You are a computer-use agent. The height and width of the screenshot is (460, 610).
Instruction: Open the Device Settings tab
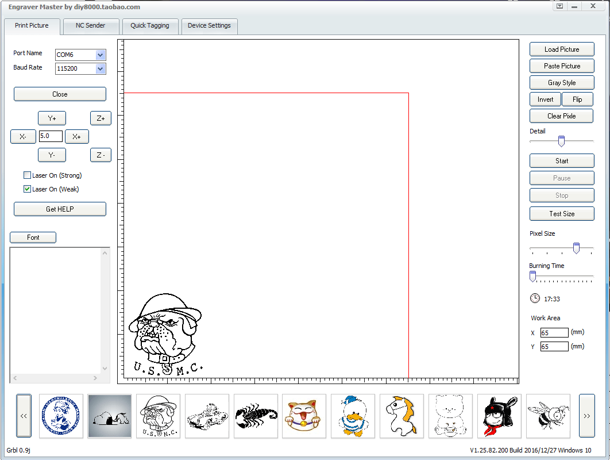pos(209,26)
